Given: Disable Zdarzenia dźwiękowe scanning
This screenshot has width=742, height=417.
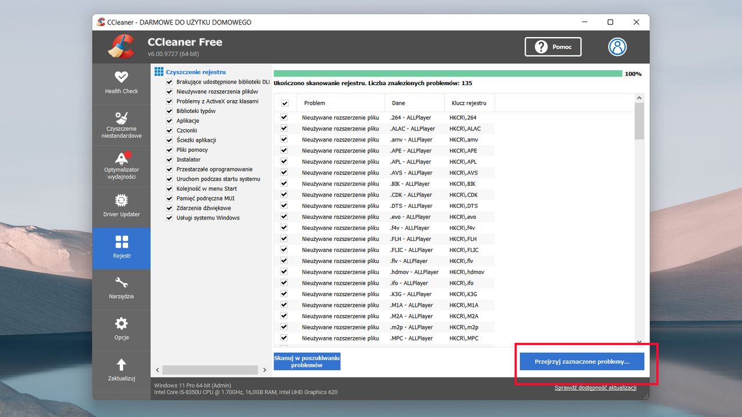Looking at the screenshot, I should (169, 208).
